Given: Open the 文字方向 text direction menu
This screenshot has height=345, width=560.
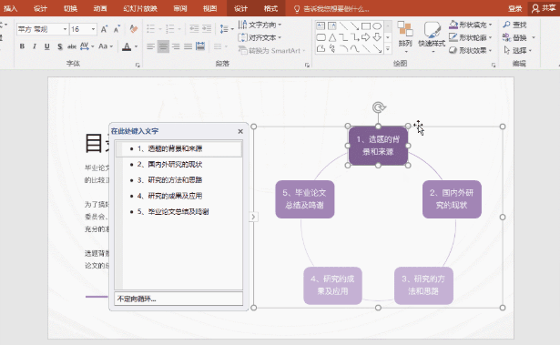Looking at the screenshot, I should (260, 25).
